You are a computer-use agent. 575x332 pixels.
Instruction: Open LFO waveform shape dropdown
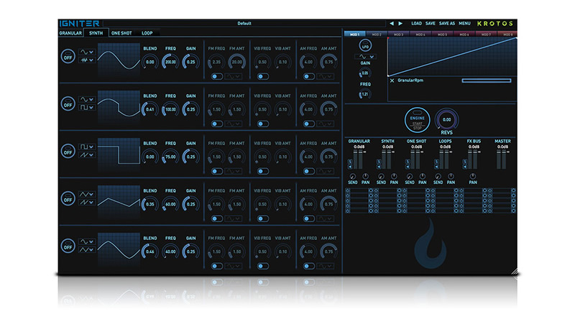point(365,57)
